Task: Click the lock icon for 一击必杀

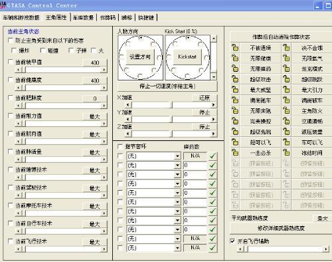Action: (235, 153)
